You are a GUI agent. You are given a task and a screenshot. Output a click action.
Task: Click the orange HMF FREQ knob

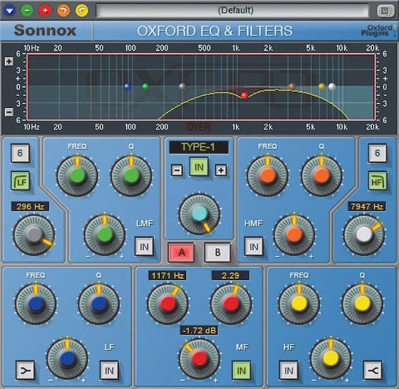[268, 176]
